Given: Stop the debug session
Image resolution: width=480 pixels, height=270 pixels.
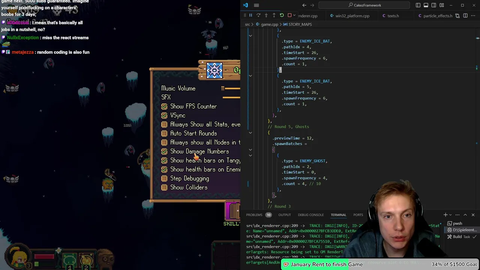Looking at the screenshot, I should click(289, 15).
